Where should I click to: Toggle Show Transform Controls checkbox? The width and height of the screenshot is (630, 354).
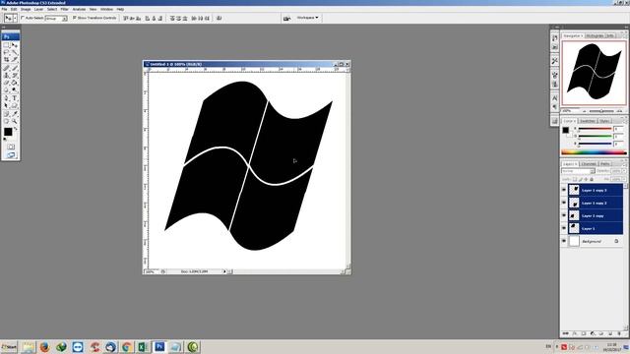point(75,18)
